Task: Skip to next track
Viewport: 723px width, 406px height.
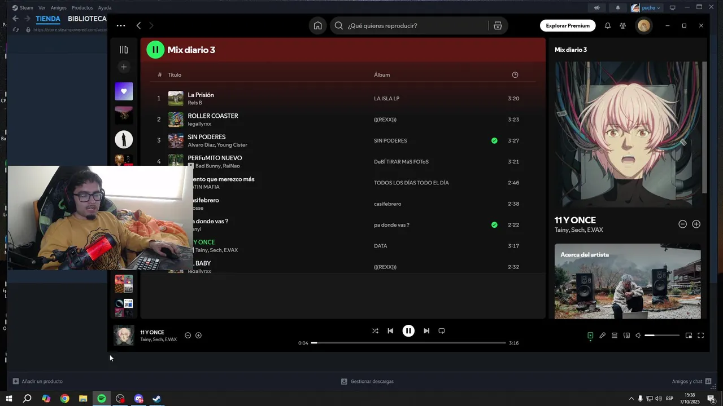Action: click(x=426, y=331)
